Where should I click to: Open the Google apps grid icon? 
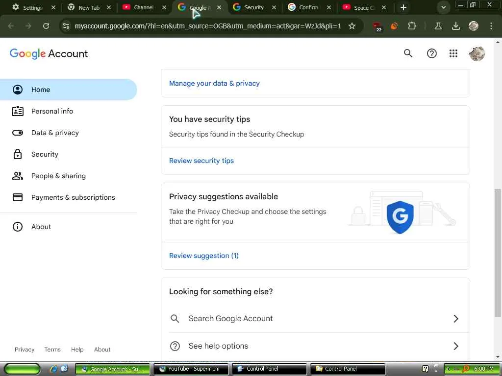coord(453,53)
